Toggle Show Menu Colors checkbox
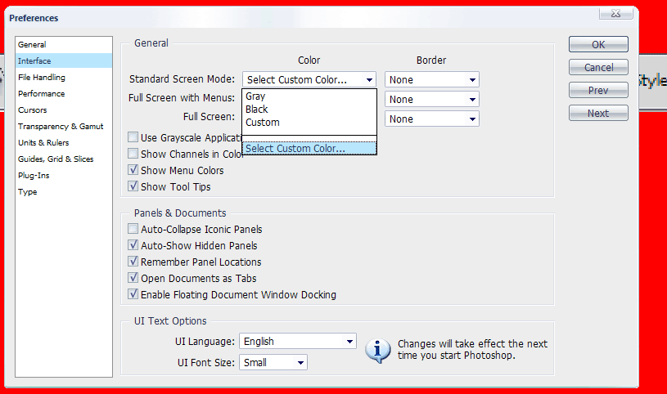 (x=133, y=170)
